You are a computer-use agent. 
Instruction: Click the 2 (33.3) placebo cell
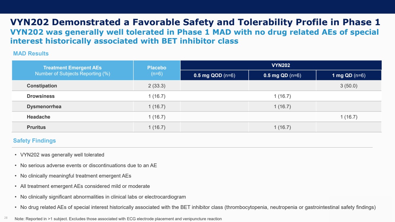coord(157,86)
